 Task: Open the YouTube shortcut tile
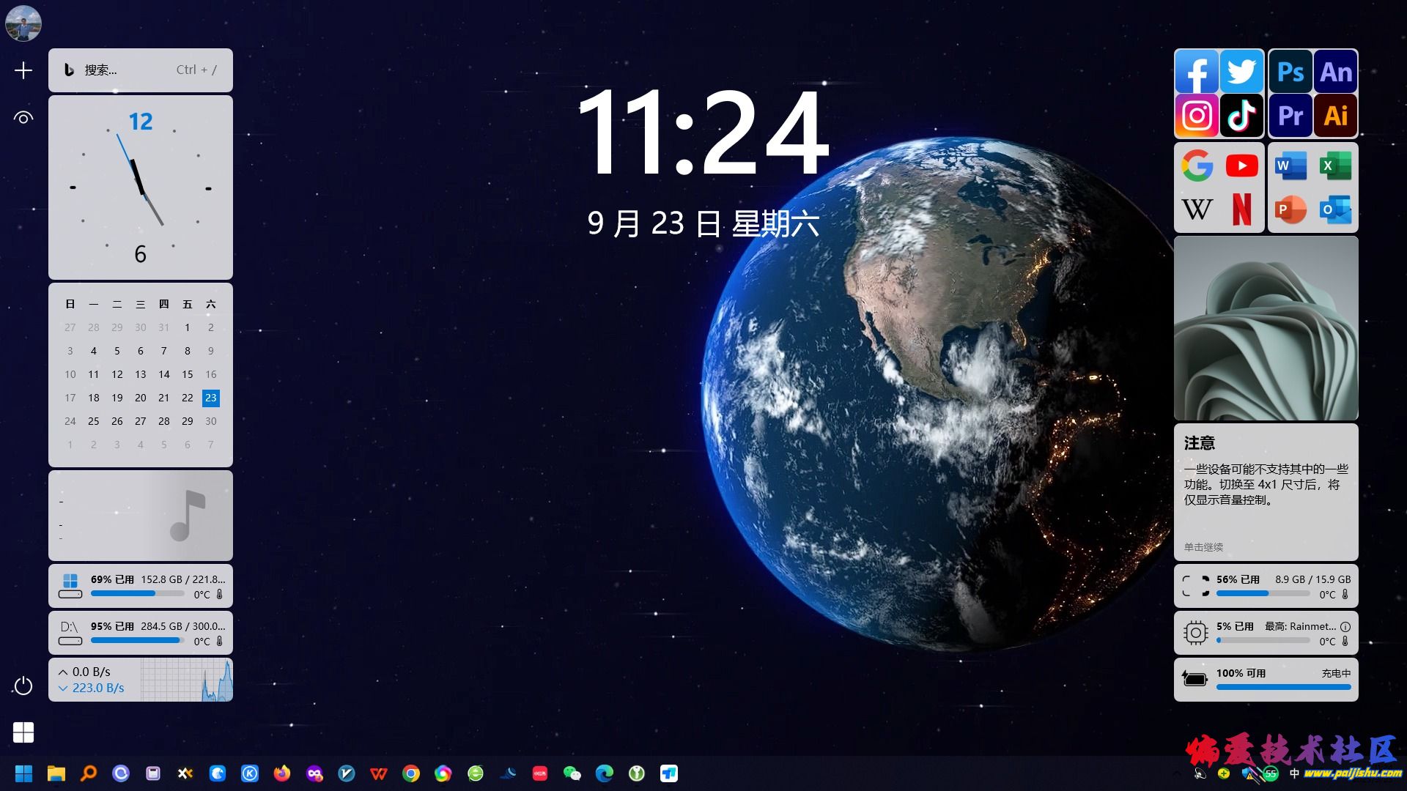1241,166
